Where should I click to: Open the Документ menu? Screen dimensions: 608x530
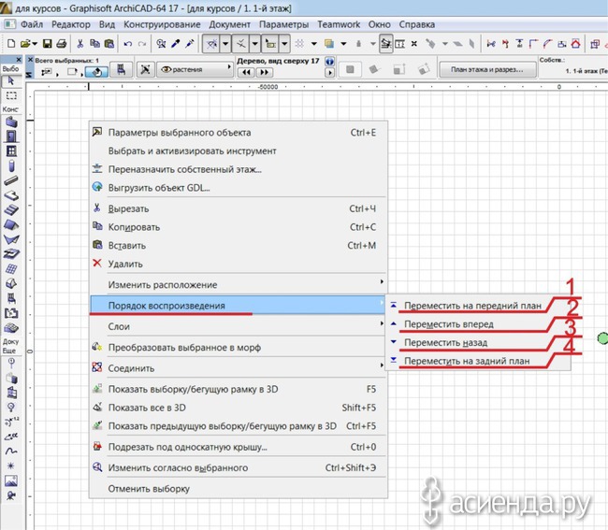[229, 24]
